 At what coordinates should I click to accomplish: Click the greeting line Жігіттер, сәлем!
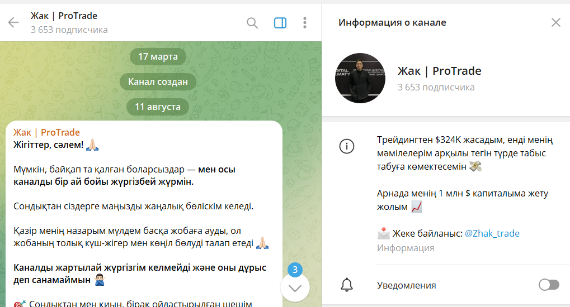[48, 145]
